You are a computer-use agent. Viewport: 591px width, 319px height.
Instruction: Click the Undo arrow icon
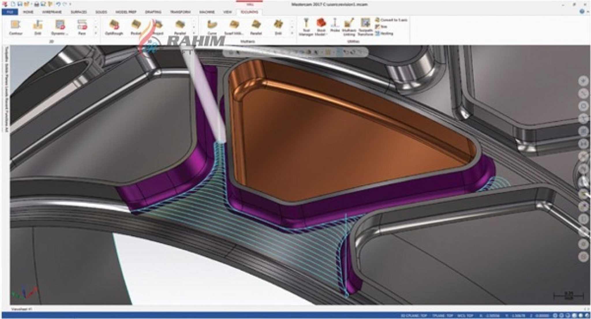tap(58, 4)
